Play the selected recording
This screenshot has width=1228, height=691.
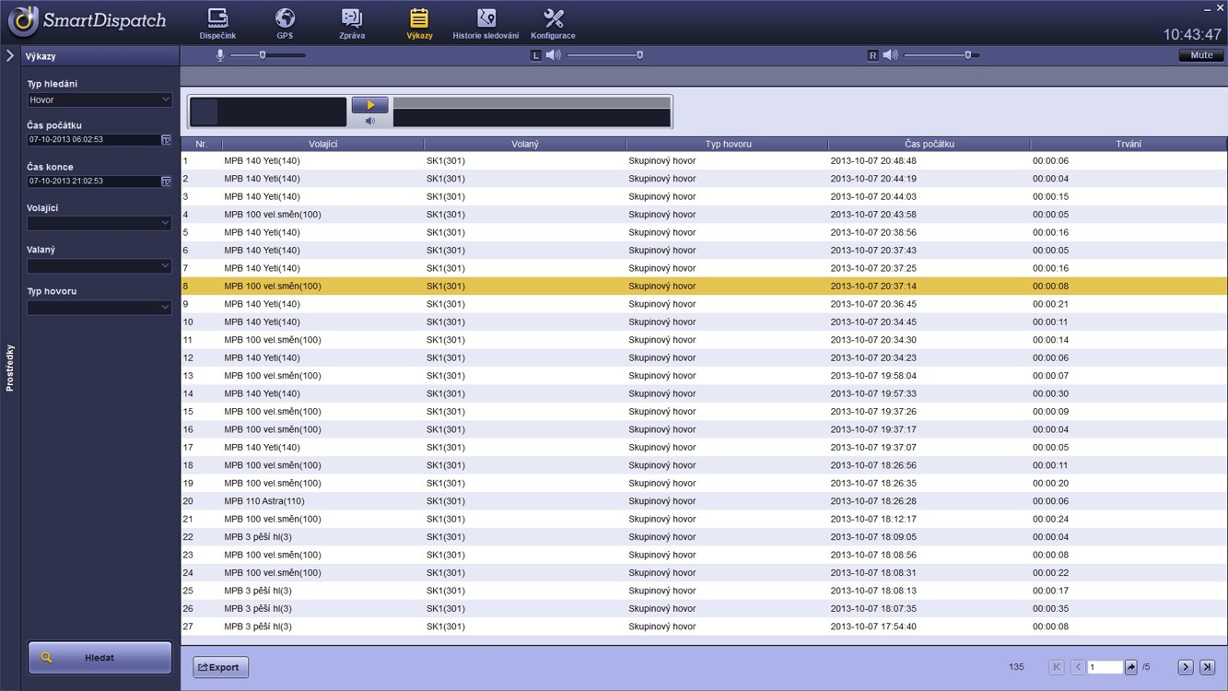pyautogui.click(x=369, y=105)
